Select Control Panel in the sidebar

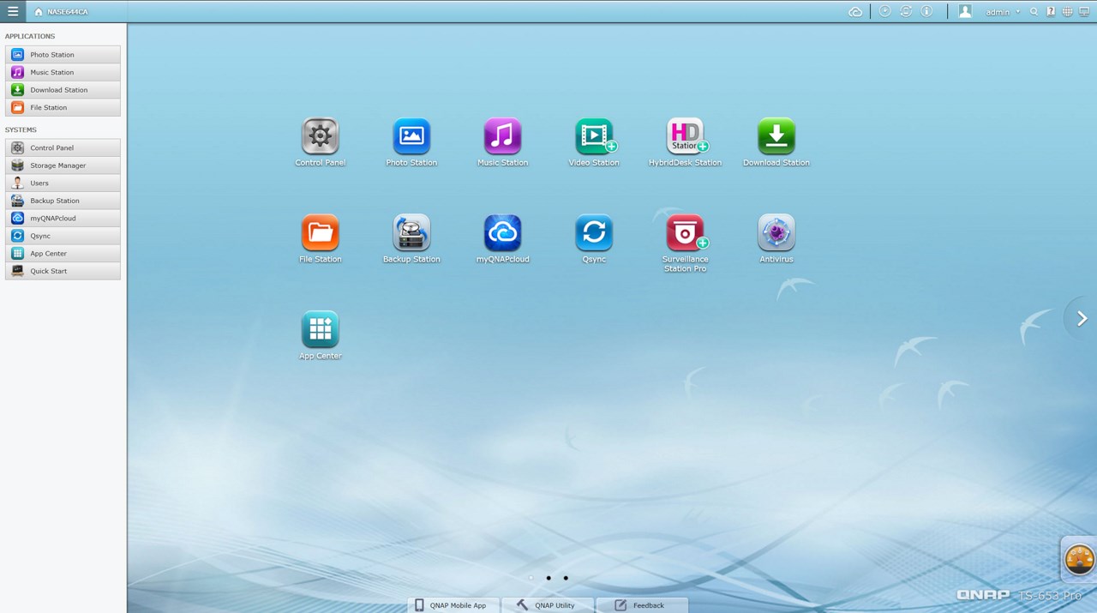click(x=63, y=148)
